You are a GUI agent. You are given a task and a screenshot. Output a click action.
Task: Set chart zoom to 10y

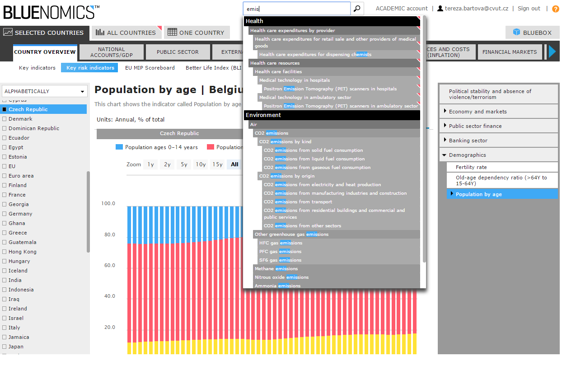201,164
